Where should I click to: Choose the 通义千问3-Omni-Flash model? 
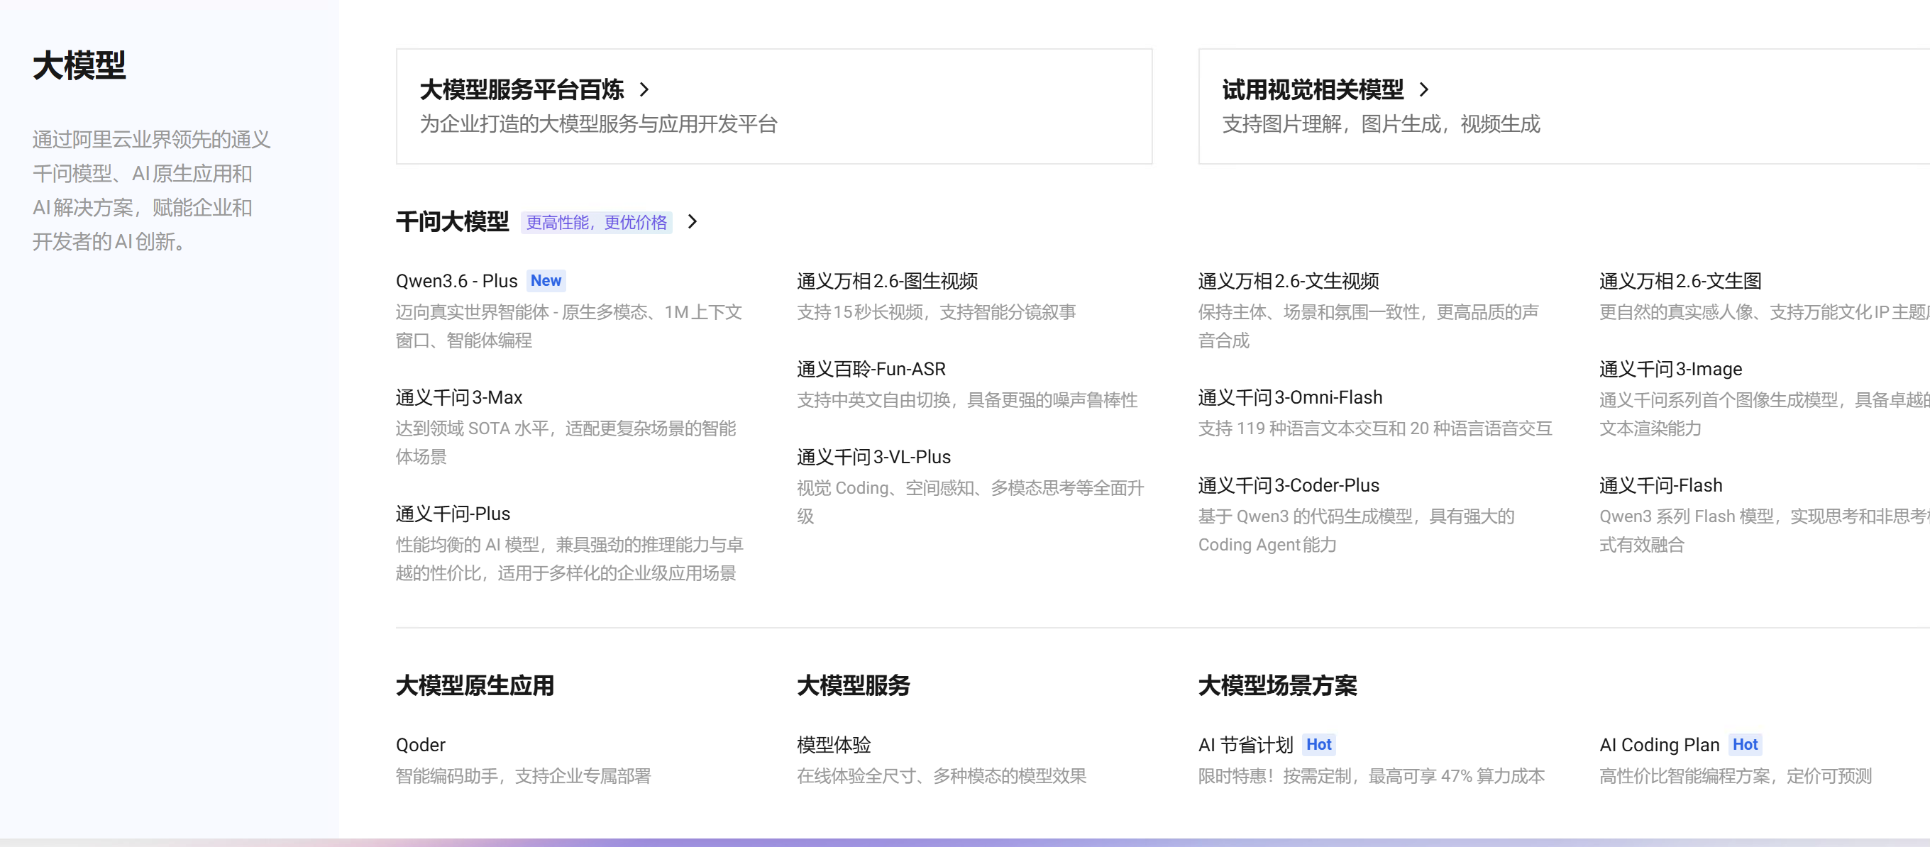pos(1290,398)
